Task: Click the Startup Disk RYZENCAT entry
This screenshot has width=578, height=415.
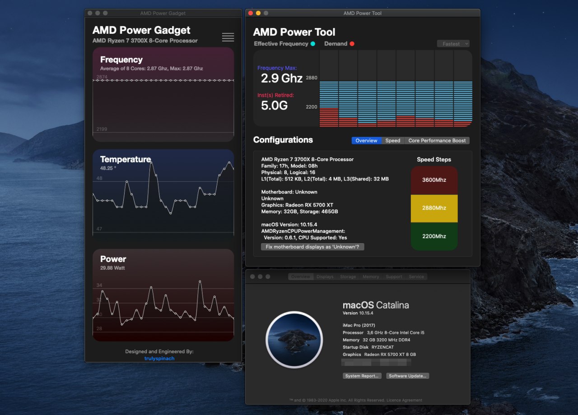Action: (x=368, y=347)
